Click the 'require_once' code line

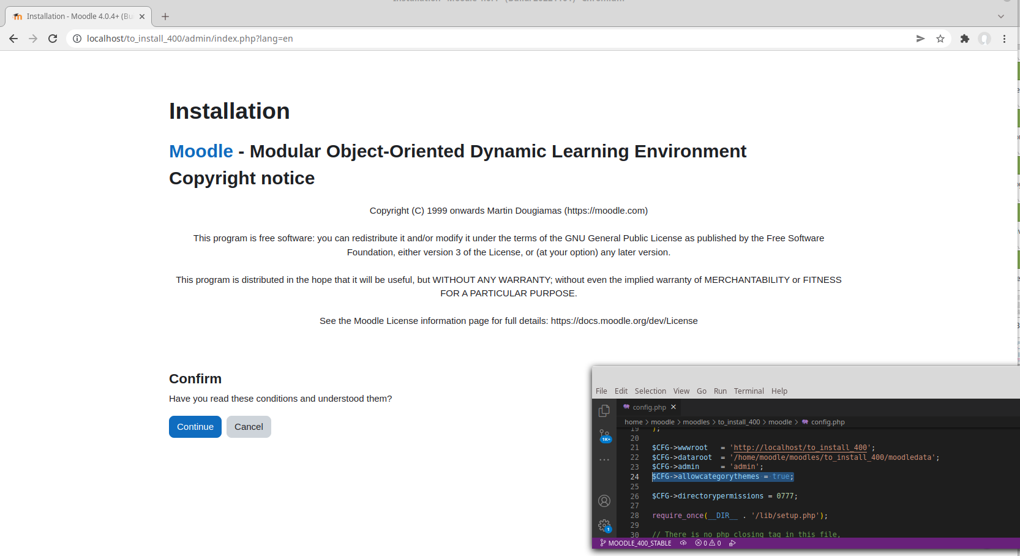(740, 516)
